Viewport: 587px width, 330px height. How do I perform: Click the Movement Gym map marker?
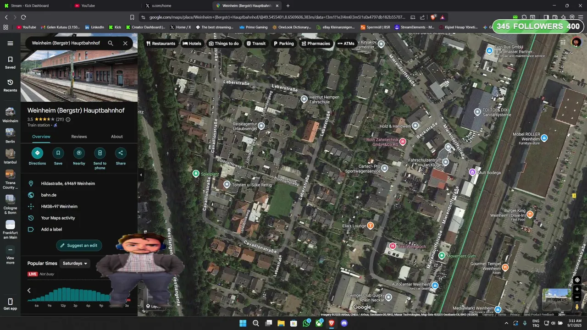coord(442,256)
